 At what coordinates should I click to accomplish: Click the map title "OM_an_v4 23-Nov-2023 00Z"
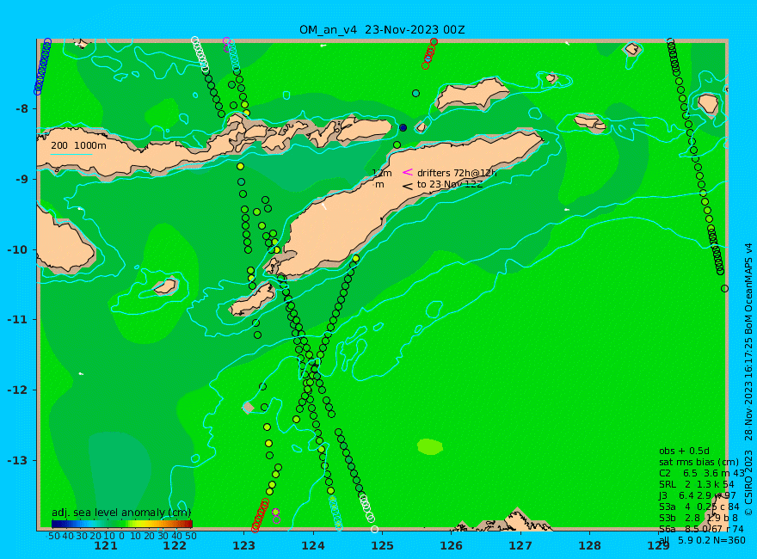coord(382,30)
